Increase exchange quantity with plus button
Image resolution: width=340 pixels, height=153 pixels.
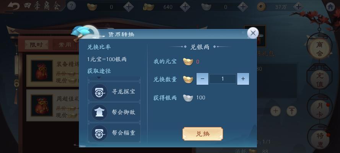point(243,79)
